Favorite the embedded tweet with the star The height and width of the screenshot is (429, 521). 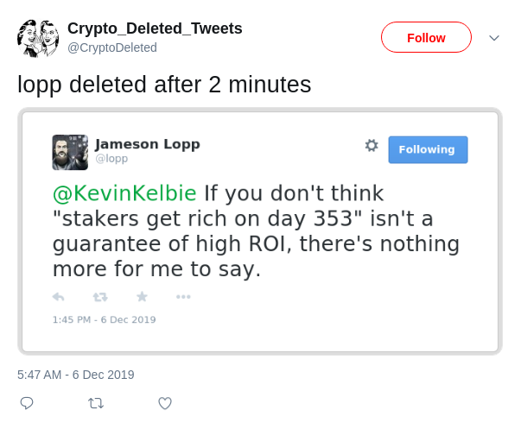142,296
